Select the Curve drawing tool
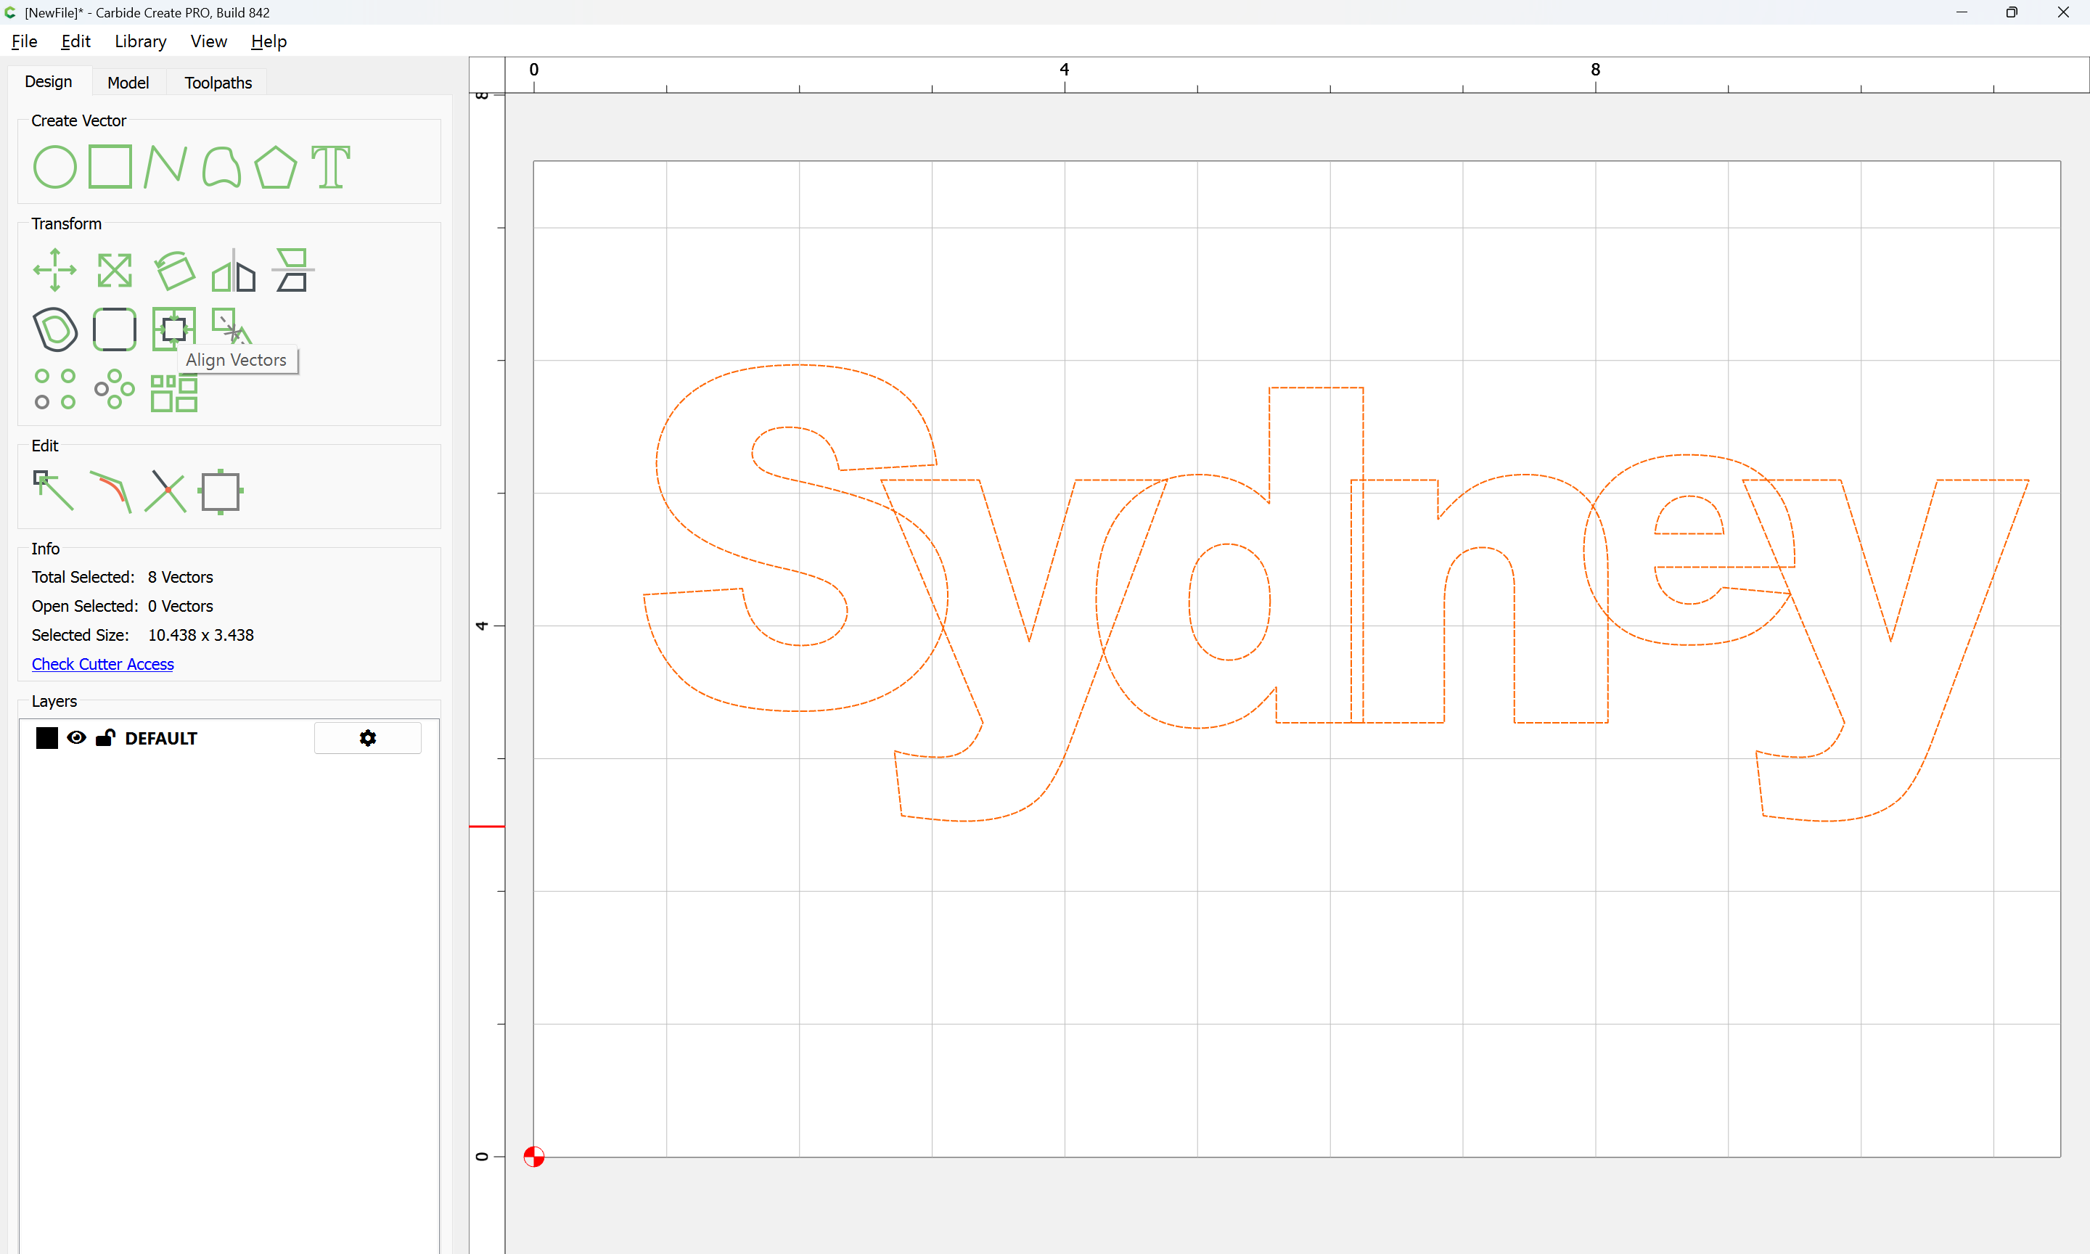The height and width of the screenshot is (1254, 2090). click(x=221, y=166)
